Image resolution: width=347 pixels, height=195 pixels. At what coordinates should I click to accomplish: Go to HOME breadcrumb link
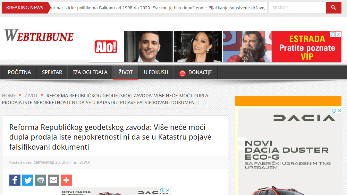coord(9,96)
